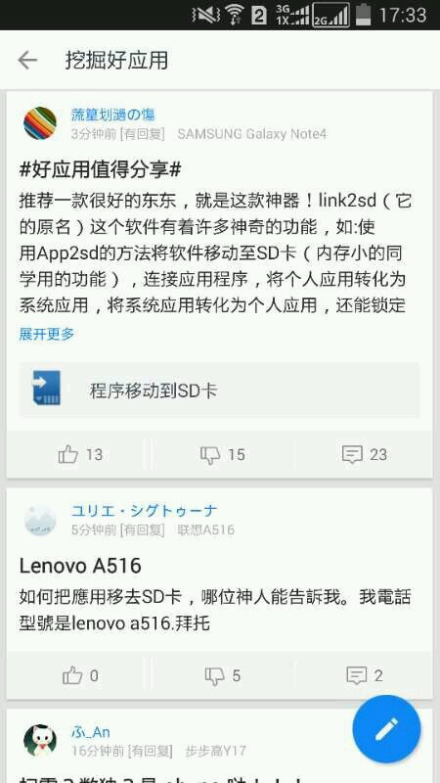Image resolution: width=440 pixels, height=783 pixels.
Task: Open the ユリエ user avatar image
Action: (x=40, y=520)
